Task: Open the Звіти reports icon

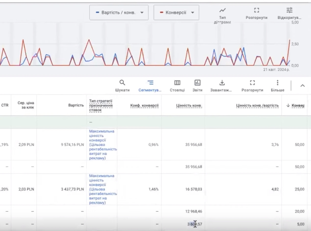Action: (197, 83)
